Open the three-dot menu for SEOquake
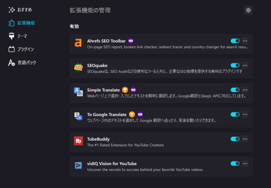The width and height of the screenshot is (271, 188). (245, 66)
